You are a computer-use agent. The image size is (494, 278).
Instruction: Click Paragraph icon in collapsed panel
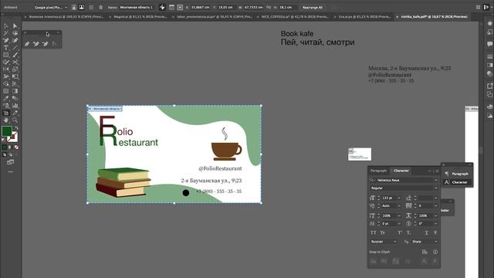click(x=447, y=174)
